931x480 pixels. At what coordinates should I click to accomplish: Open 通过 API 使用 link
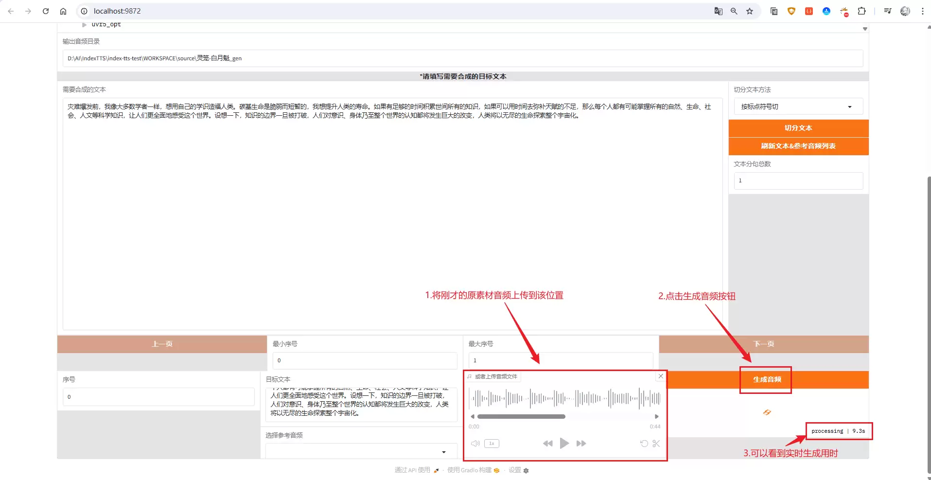pyautogui.click(x=417, y=470)
